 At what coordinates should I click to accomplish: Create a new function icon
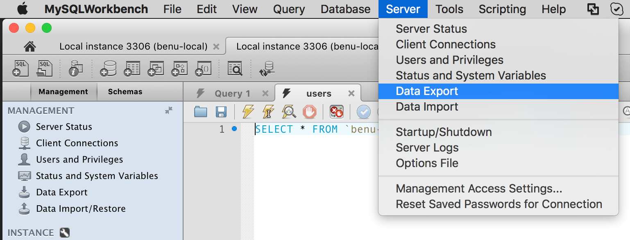[203, 68]
